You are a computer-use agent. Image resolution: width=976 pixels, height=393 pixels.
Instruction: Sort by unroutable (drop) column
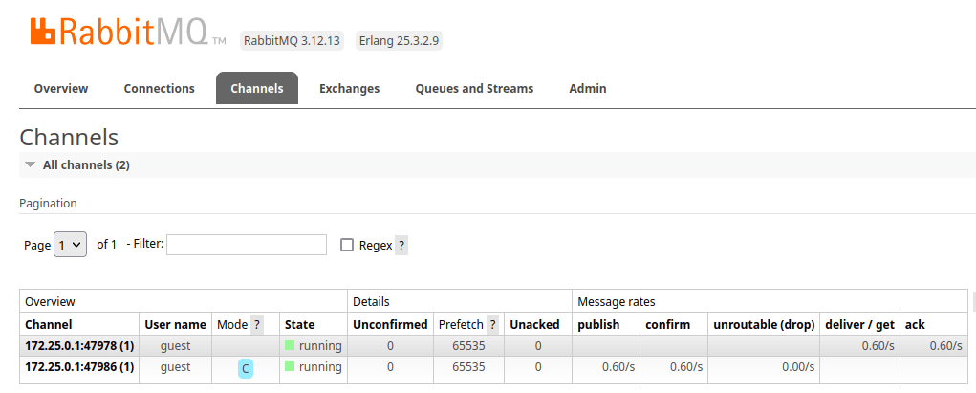point(764,324)
